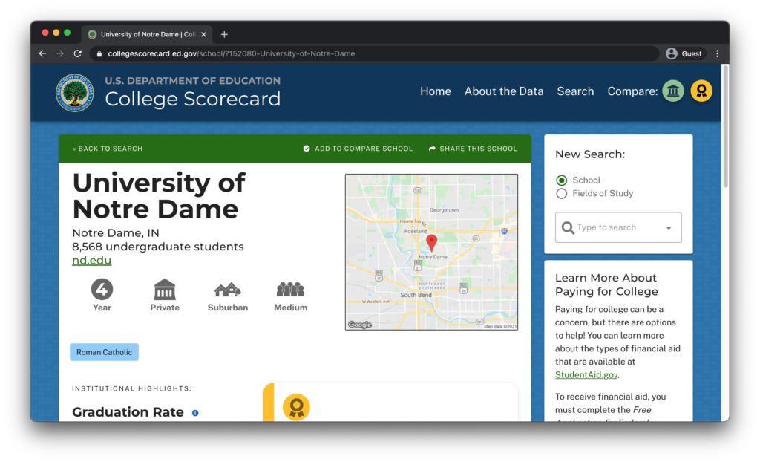Click Back to Search link
760x462 pixels.
pyautogui.click(x=108, y=149)
